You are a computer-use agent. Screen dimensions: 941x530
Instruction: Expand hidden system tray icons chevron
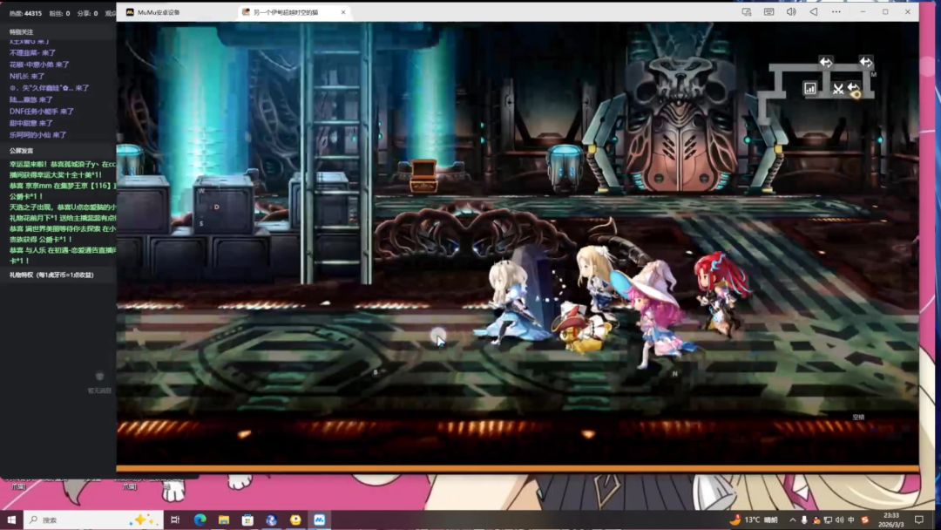point(792,520)
